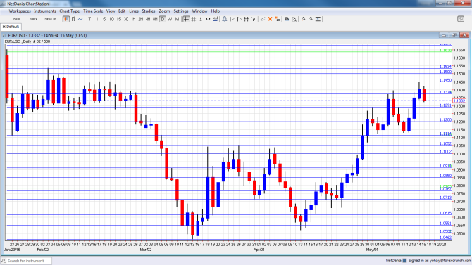
Task: Open the Help menu
Action: click(216, 11)
